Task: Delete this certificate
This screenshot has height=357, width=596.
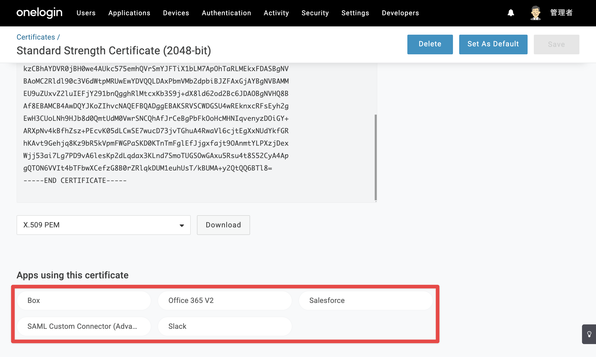Action: coord(430,44)
